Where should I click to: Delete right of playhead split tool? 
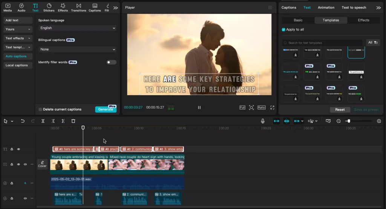[63, 121]
